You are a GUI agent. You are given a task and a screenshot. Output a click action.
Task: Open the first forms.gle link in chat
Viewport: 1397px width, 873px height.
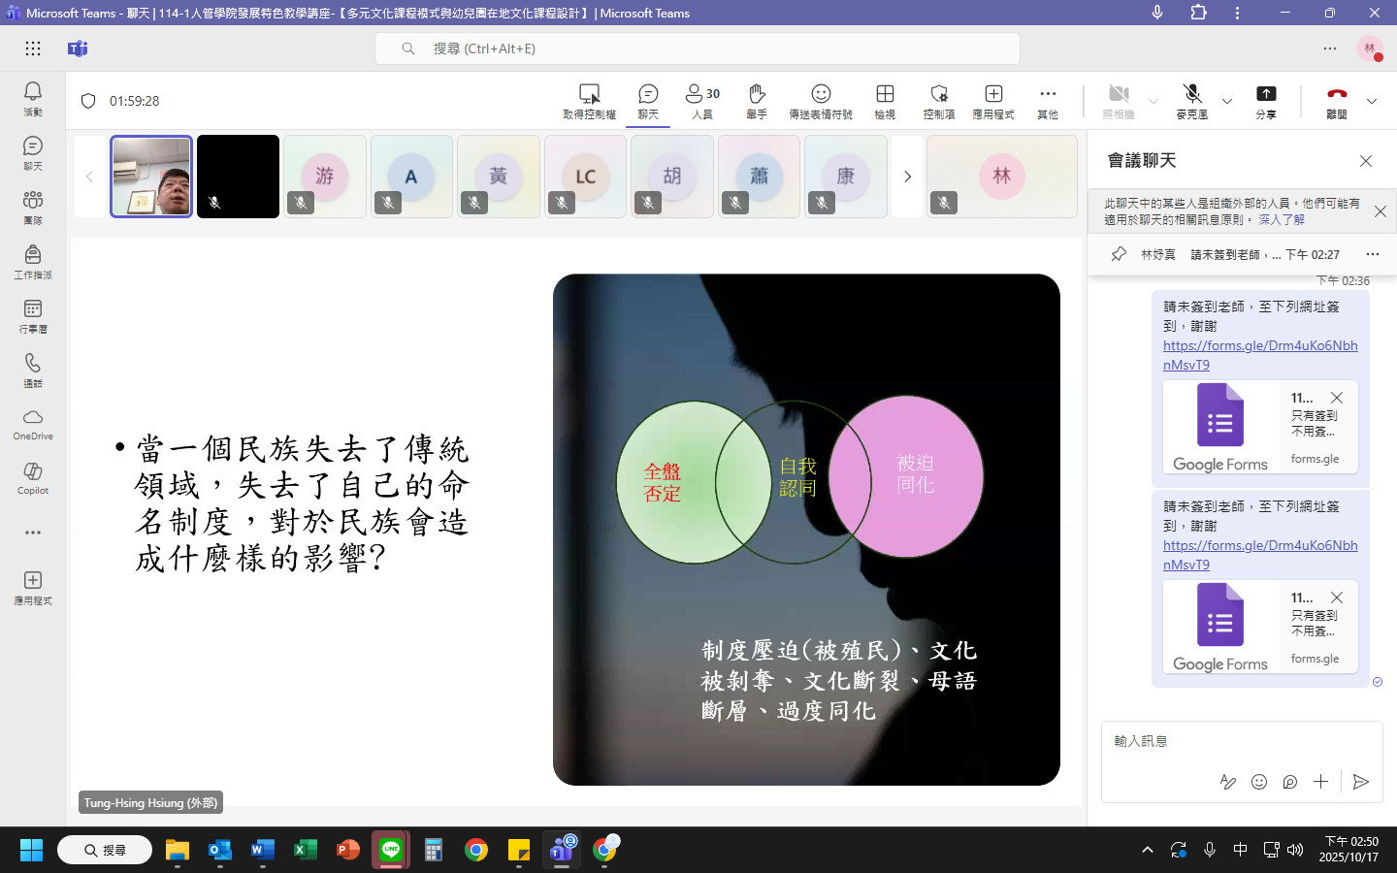(1259, 355)
